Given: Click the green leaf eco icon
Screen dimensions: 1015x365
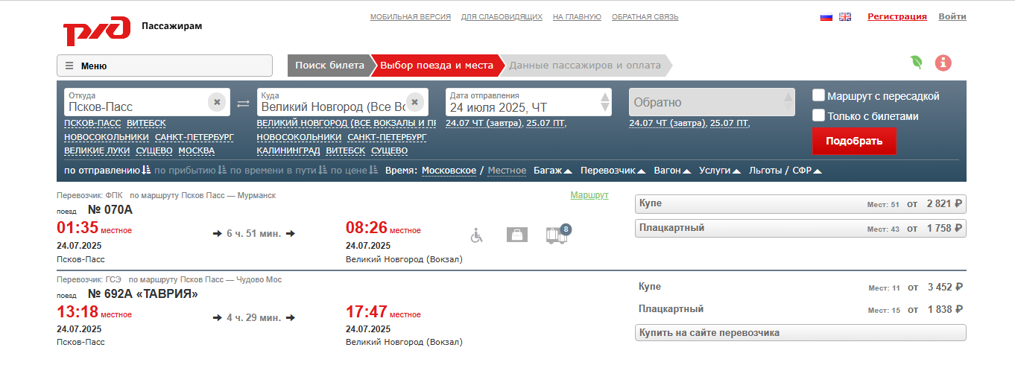Looking at the screenshot, I should [x=917, y=63].
